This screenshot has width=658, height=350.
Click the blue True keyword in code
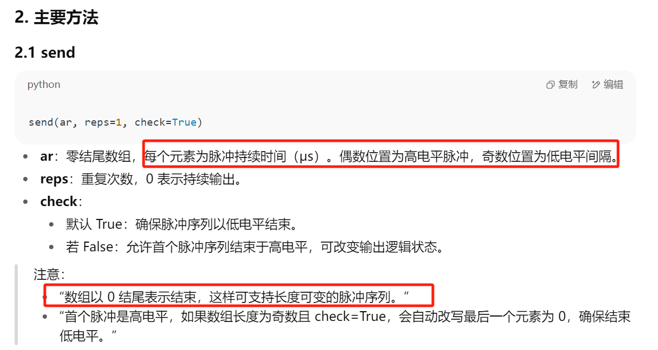click(185, 122)
